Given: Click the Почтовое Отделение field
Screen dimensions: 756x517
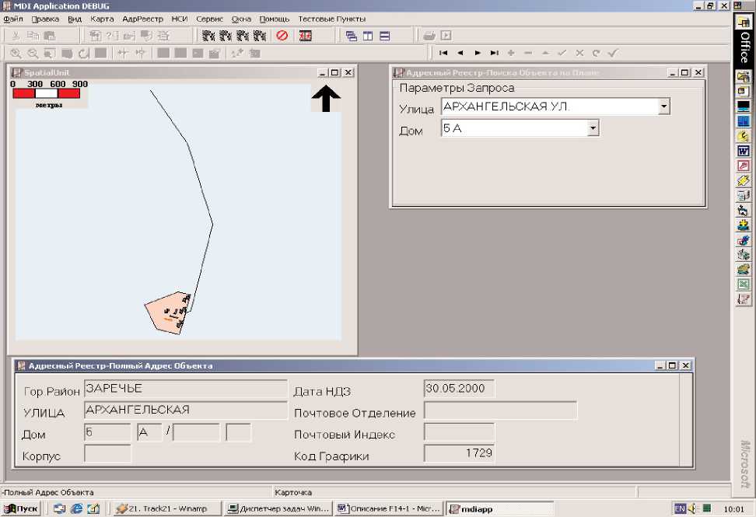Looking at the screenshot, I should (500, 410).
